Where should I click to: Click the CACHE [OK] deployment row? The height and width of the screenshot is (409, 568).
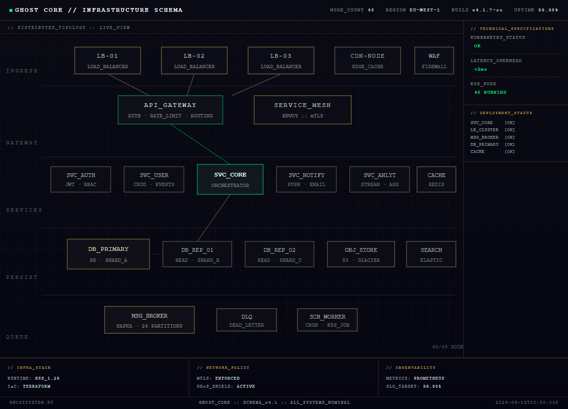click(x=493, y=151)
